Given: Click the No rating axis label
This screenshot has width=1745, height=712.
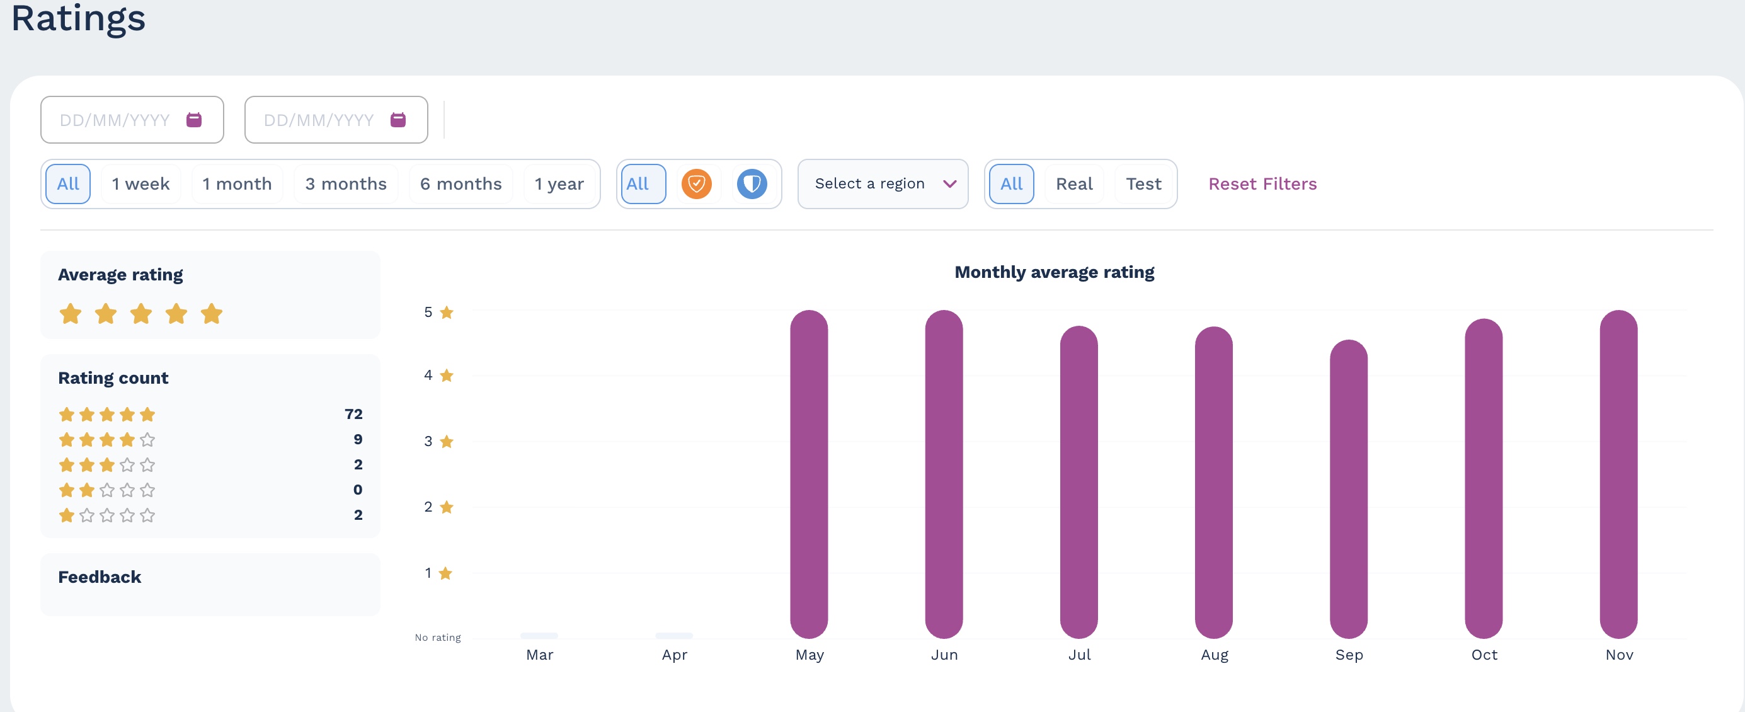Looking at the screenshot, I should tap(438, 638).
